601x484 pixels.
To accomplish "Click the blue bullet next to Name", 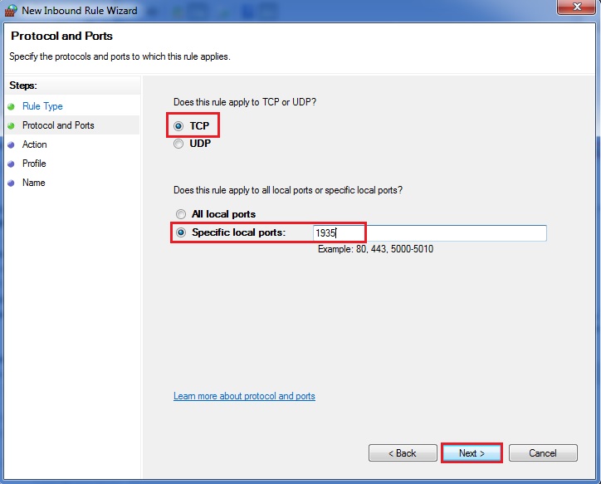I will (x=11, y=183).
